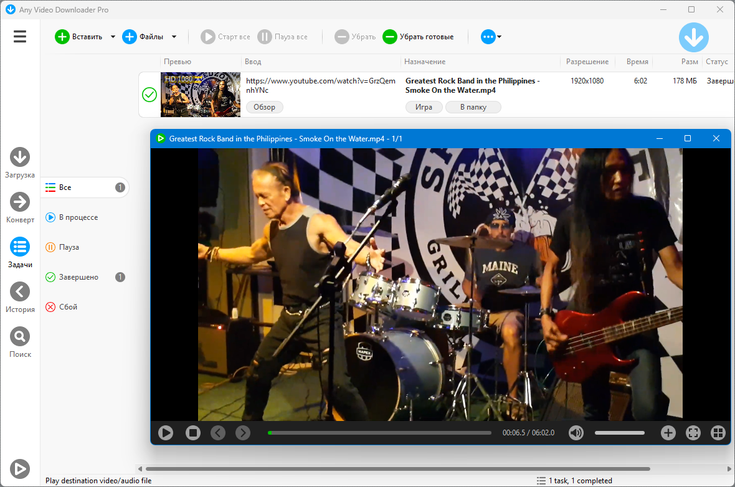This screenshot has height=487, width=735.
Task: Stop playback in the player window
Action: [192, 433]
